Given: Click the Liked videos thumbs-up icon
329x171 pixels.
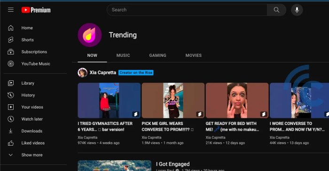Looking at the screenshot, I should pos(11,143).
